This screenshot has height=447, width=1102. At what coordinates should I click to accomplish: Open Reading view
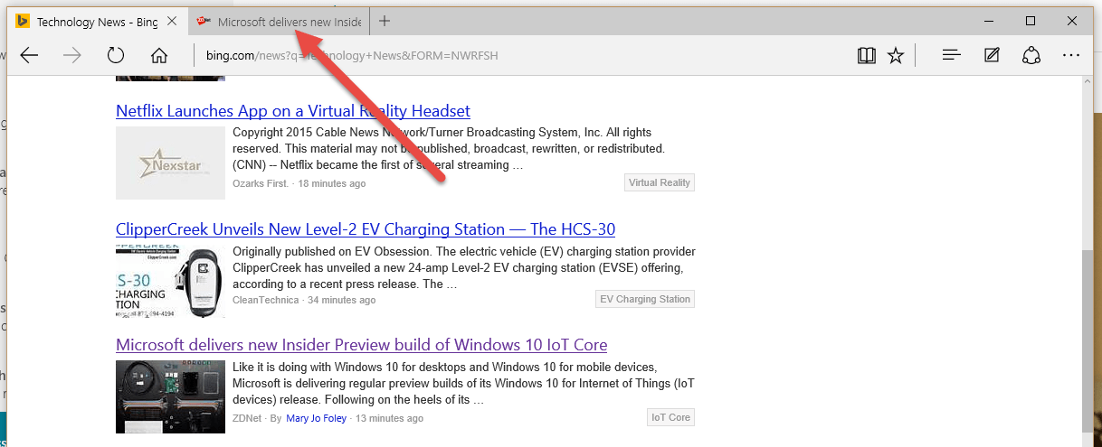coord(866,56)
